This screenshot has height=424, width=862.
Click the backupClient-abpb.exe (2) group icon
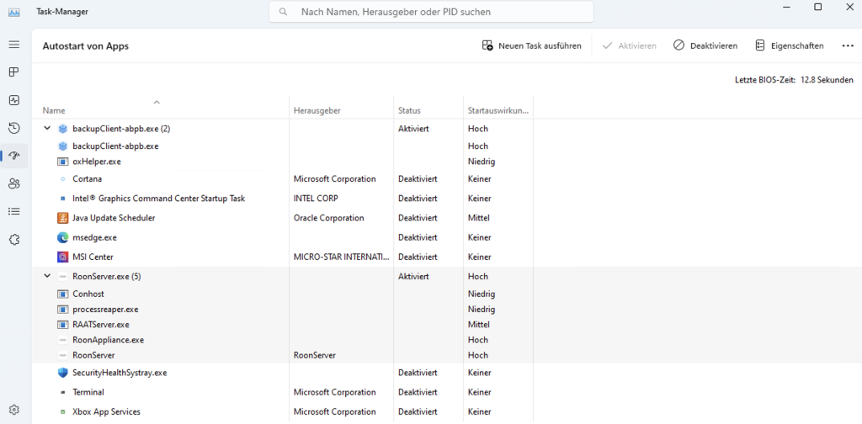click(62, 129)
